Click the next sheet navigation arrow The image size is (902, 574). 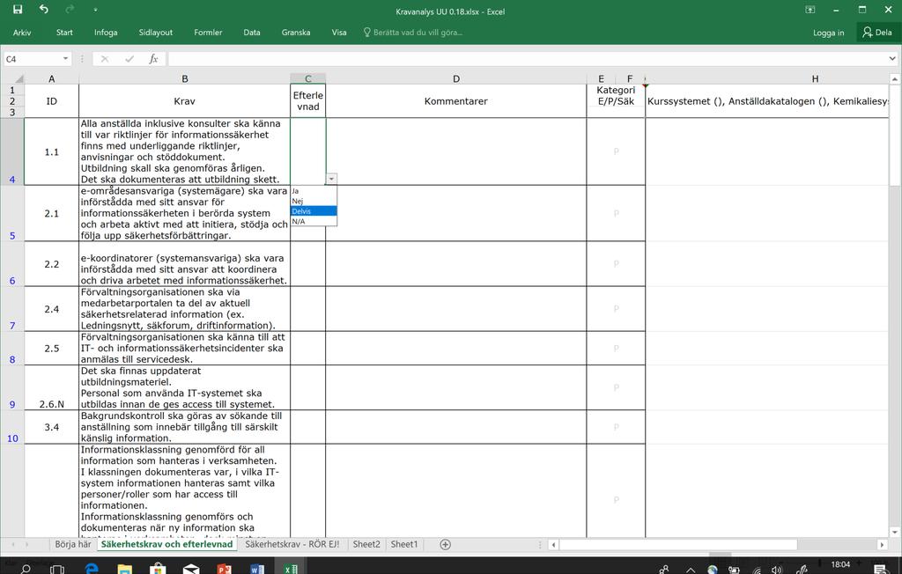(x=26, y=544)
